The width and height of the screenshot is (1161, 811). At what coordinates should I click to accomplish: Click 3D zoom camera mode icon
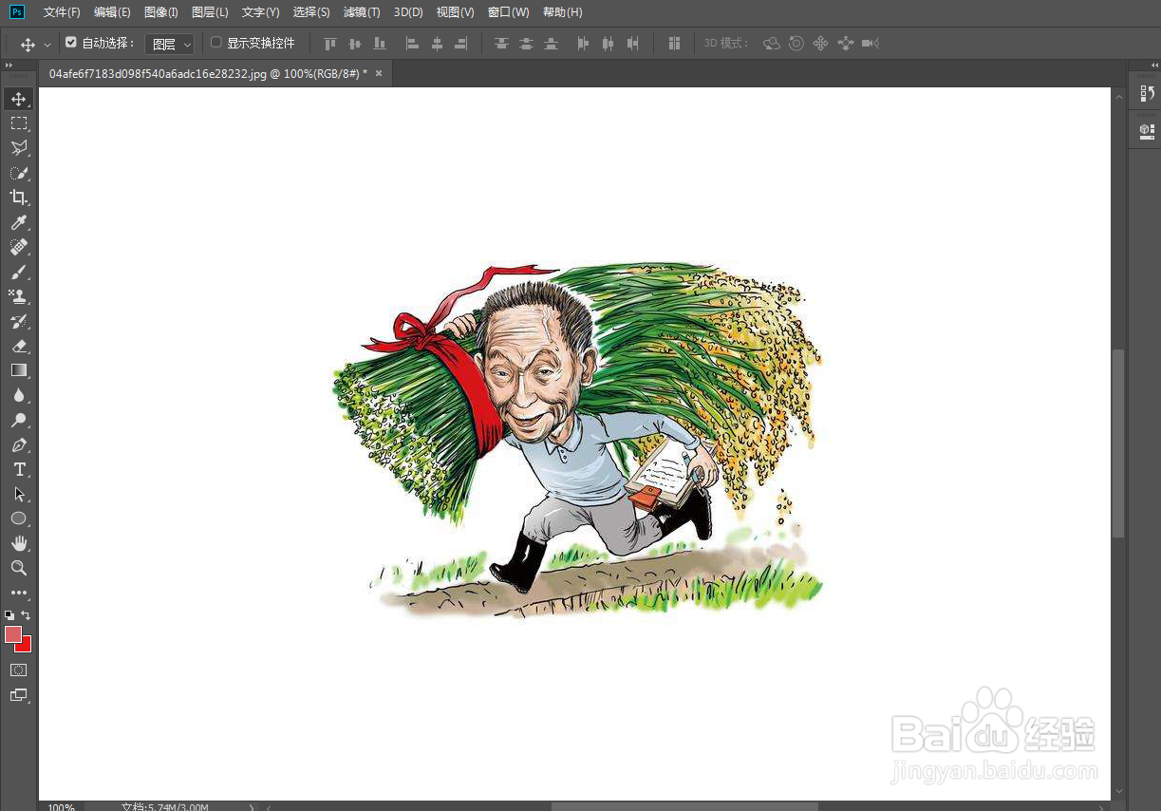(x=871, y=44)
